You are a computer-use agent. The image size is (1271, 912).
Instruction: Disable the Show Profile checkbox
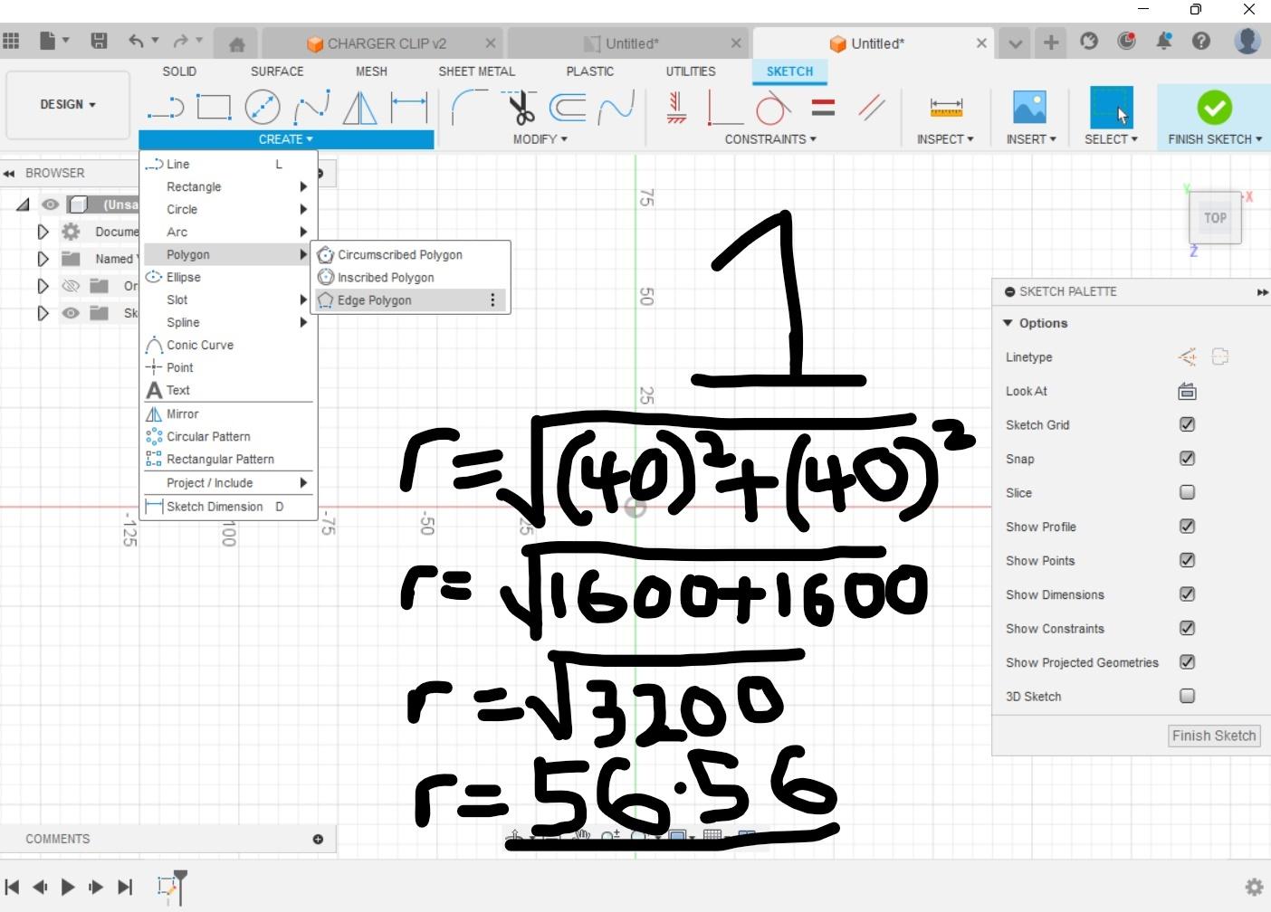[x=1187, y=526]
